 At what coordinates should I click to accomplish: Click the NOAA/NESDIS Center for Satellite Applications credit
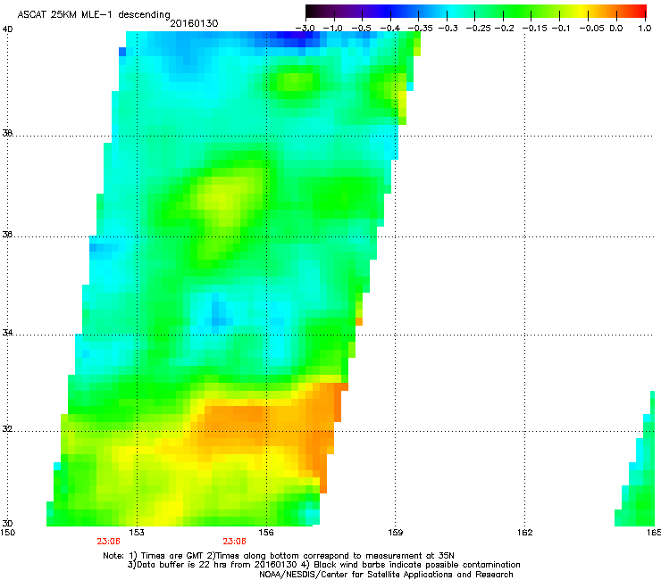(386, 575)
